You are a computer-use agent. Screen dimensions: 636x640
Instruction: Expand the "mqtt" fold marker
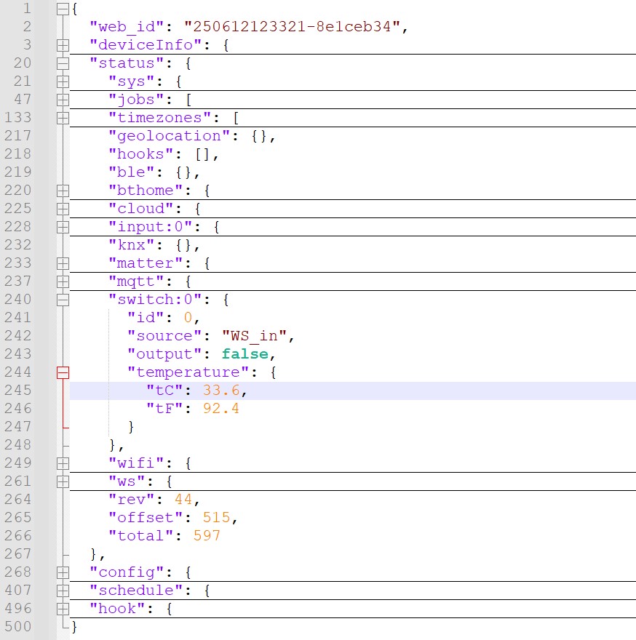pyautogui.click(x=63, y=281)
